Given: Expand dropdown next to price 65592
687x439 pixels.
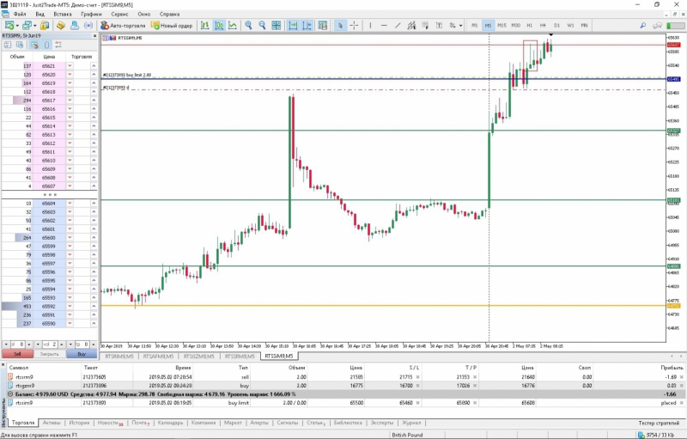Looking at the screenshot, I should [70, 306].
